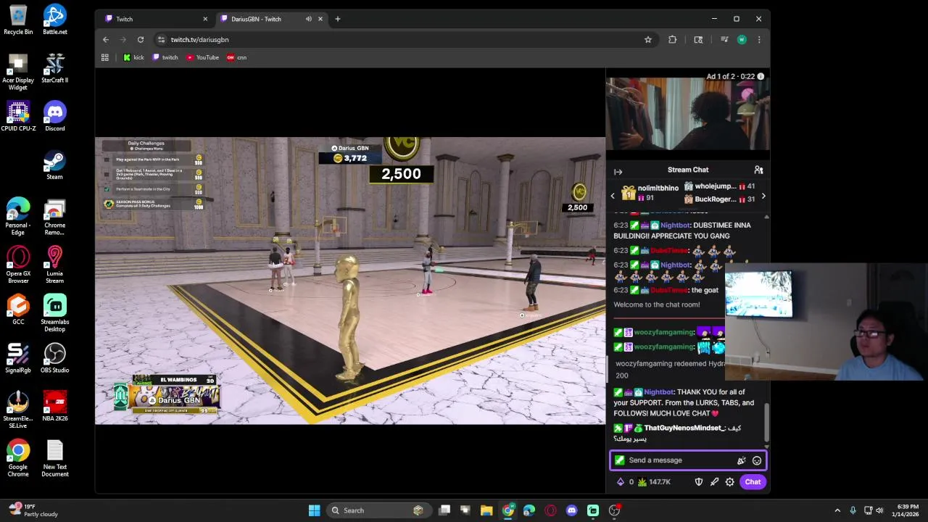Open the Recycle Bin desktop icon
Viewport: 928px width, 522px height.
pyautogui.click(x=18, y=20)
